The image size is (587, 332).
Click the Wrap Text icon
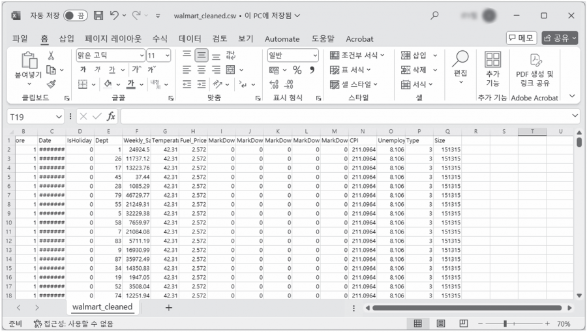pyautogui.click(x=231, y=55)
